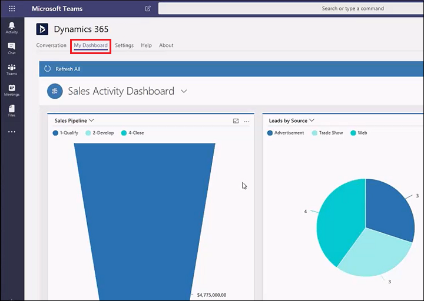Viewport: 424px width, 301px height.
Task: Go to Teams in the sidebar
Action: [x=12, y=69]
